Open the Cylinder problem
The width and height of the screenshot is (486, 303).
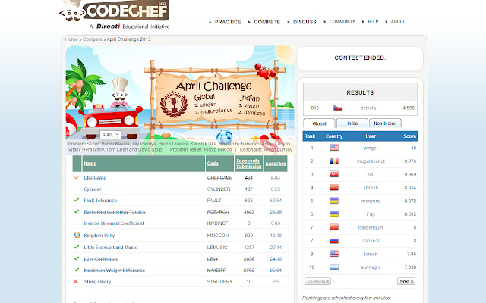click(93, 189)
